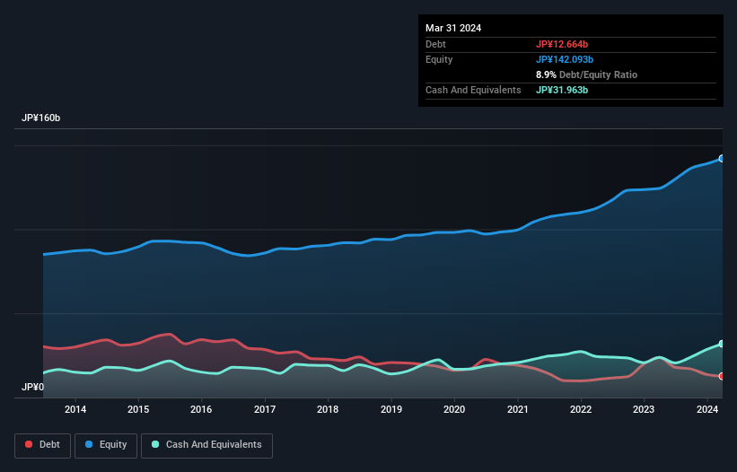Screen dimensions: 737x472
Task: Click the 8.9% Debt/Equity Ratio text
Action: 586,74
